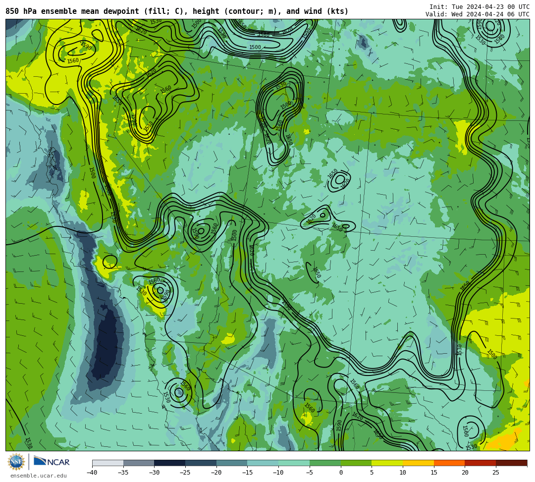Image resolution: width=535 pixels, height=482 pixels.
Task: Click the -10 to -5 light green colorbar swatch
Action: (x=294, y=463)
